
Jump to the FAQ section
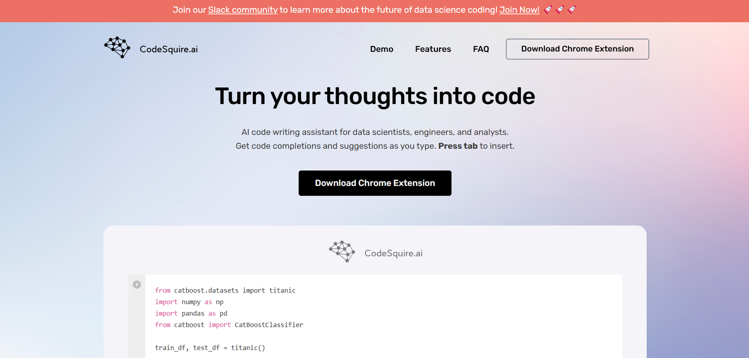(481, 49)
